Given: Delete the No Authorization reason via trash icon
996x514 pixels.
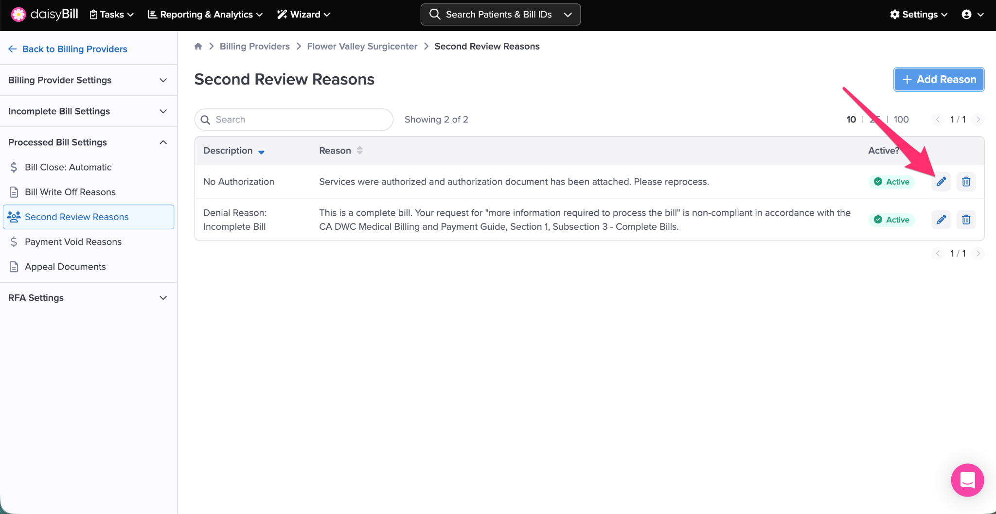Looking at the screenshot, I should [x=966, y=182].
